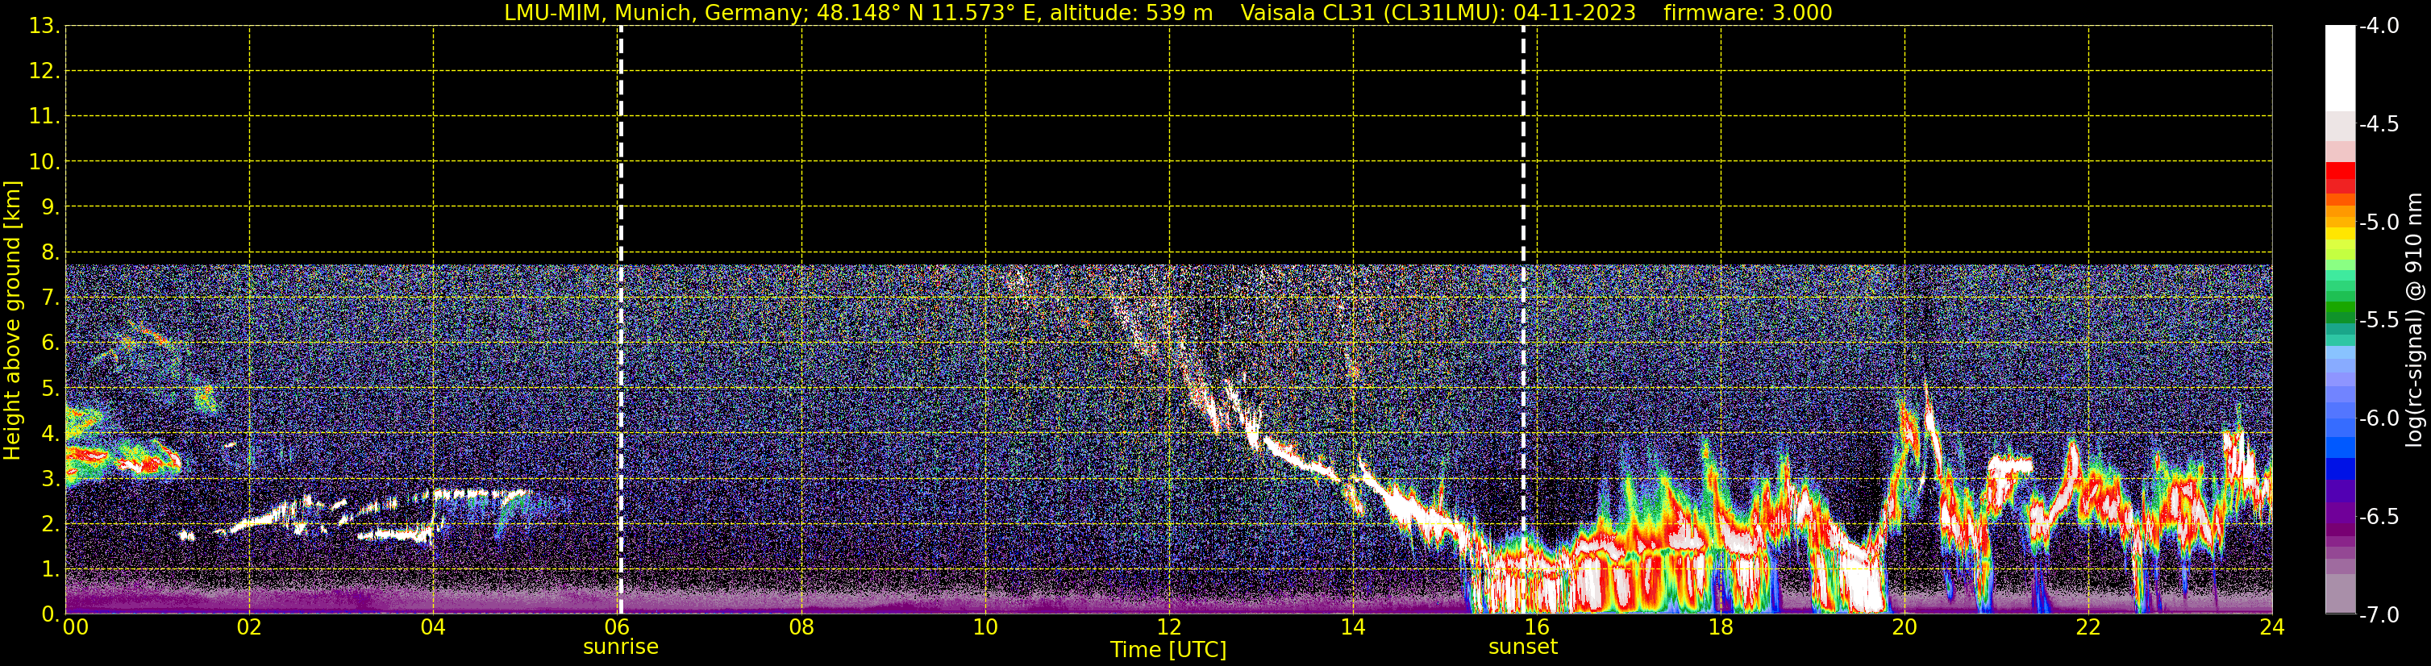Click the height axis tick label 9.
This screenshot has width=2431, height=666.
[50, 207]
